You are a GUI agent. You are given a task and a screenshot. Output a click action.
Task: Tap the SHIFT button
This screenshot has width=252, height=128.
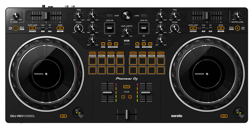127,44
